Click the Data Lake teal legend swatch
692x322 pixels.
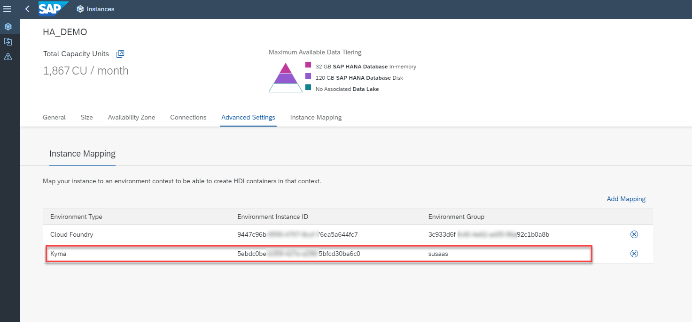(x=308, y=87)
